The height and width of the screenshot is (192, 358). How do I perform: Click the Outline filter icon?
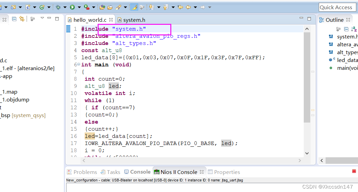pos(338,29)
